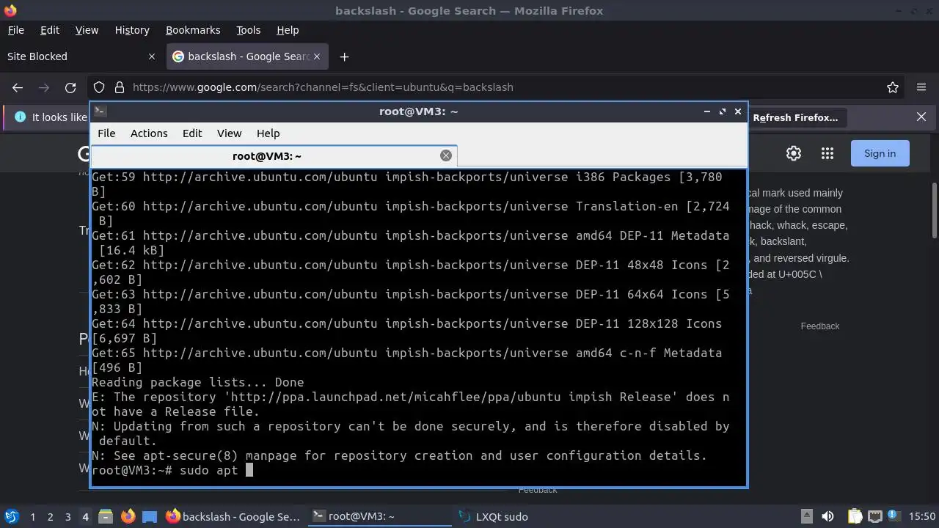The image size is (939, 528).
Task: Open terminal View menu
Action: 229,133
